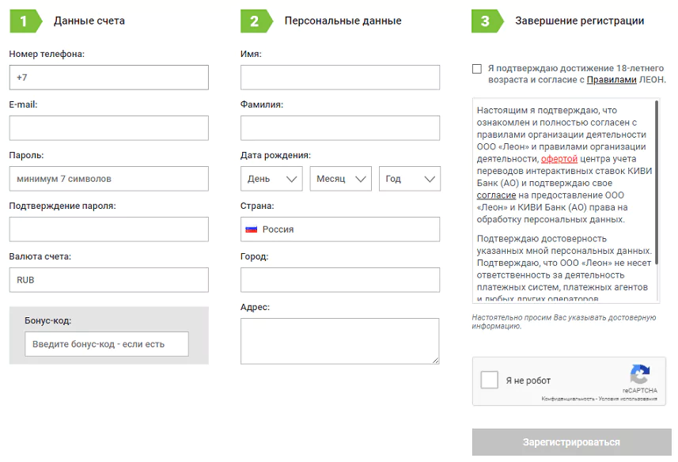The height and width of the screenshot is (462, 678).
Task: Open the red 'офертой' link
Action: (559, 158)
